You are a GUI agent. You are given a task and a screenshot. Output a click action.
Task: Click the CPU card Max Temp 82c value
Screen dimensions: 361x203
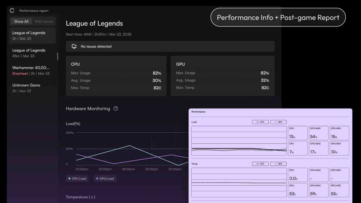pyautogui.click(x=157, y=88)
